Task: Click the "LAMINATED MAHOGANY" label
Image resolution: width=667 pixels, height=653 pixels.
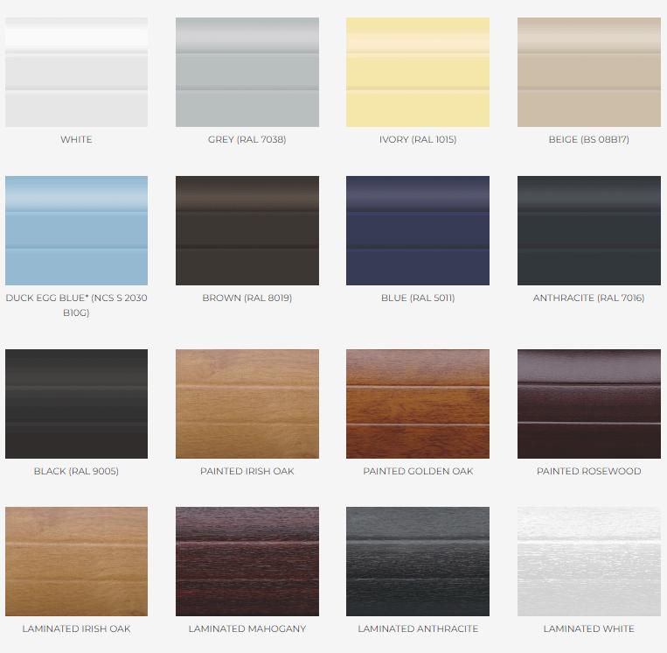Action: [x=247, y=628]
